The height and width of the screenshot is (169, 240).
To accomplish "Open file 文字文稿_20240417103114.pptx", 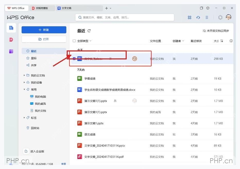I will tap(105, 146).
